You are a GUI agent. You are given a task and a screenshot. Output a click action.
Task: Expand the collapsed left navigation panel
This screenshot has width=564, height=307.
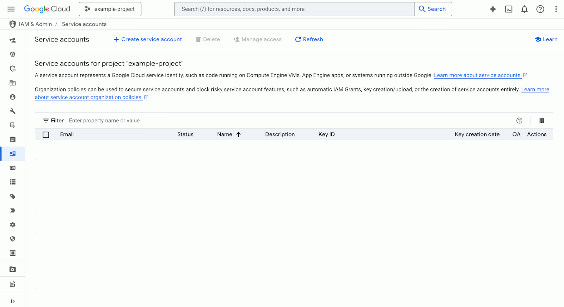(x=13, y=301)
